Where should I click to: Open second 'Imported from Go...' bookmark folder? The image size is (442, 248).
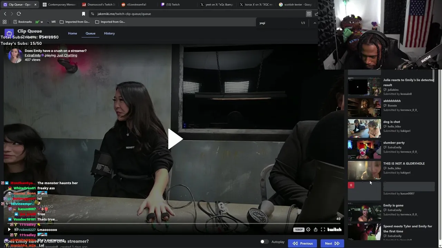(110, 22)
